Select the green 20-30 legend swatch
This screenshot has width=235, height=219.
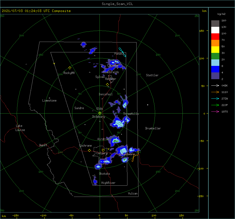[x=215, y=56]
